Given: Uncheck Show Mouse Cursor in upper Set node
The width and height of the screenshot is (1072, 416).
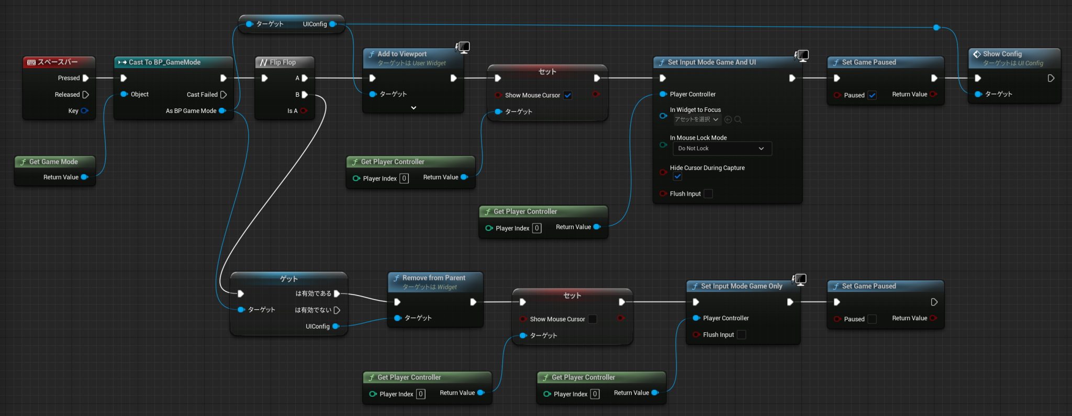Looking at the screenshot, I should click(568, 95).
